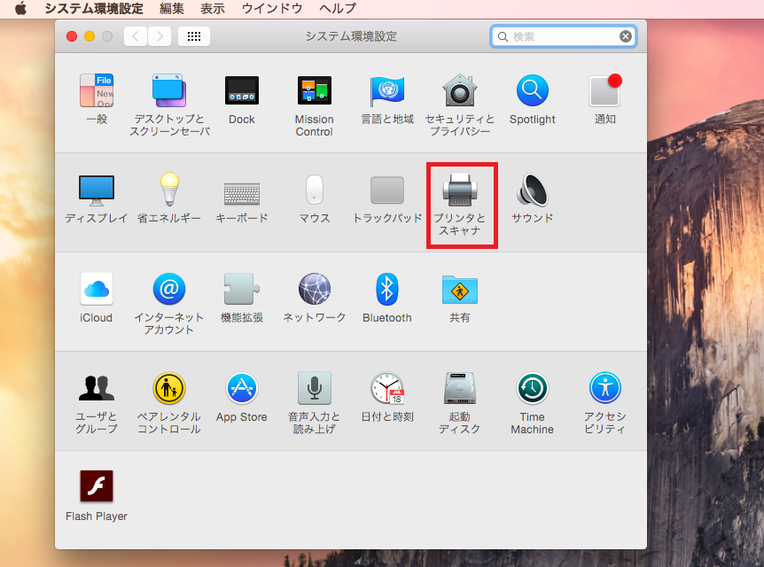Click the show-all grid button in toolbar
This screenshot has height=567, width=764.
(x=194, y=36)
